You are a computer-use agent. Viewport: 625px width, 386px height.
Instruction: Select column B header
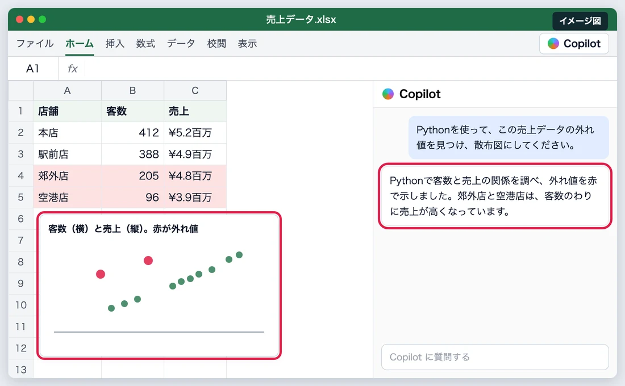click(133, 90)
